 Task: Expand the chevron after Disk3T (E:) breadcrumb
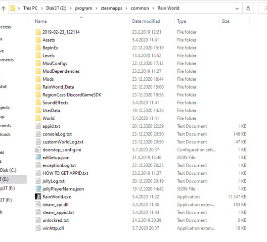(x=71, y=8)
